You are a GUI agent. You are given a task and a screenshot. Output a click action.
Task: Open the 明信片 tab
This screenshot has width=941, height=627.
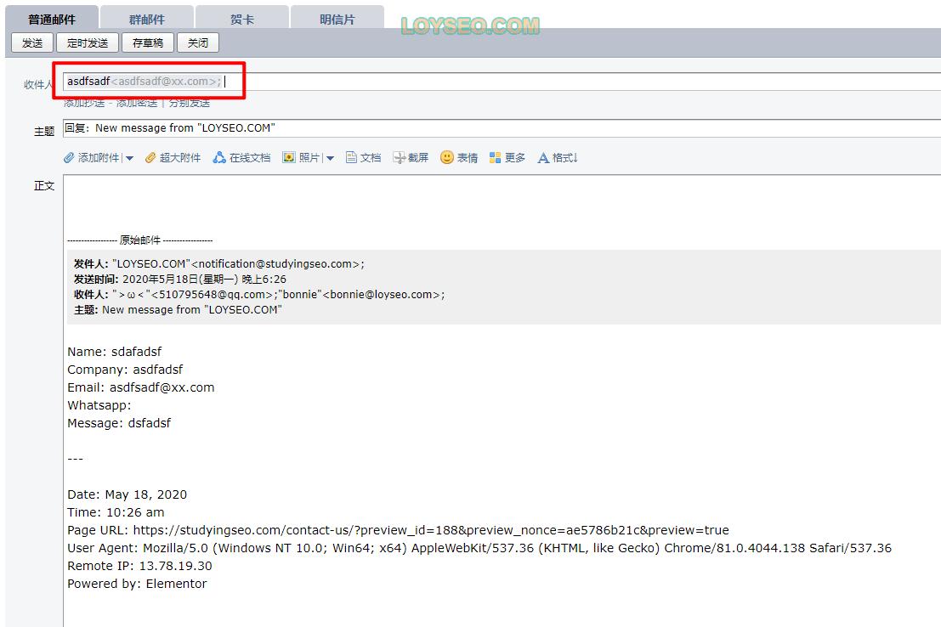[x=337, y=19]
